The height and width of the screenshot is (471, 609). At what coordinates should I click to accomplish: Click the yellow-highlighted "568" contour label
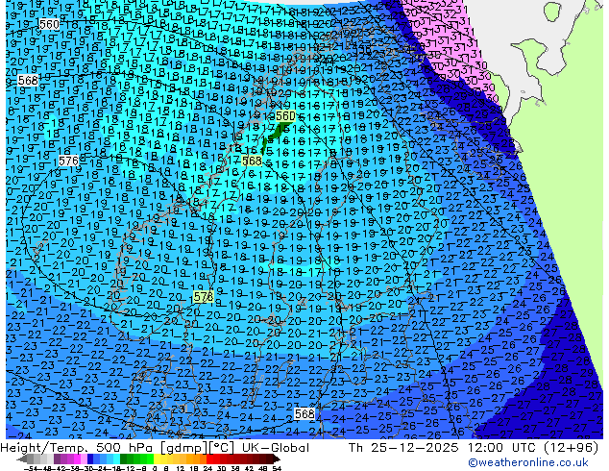pyautogui.click(x=252, y=161)
